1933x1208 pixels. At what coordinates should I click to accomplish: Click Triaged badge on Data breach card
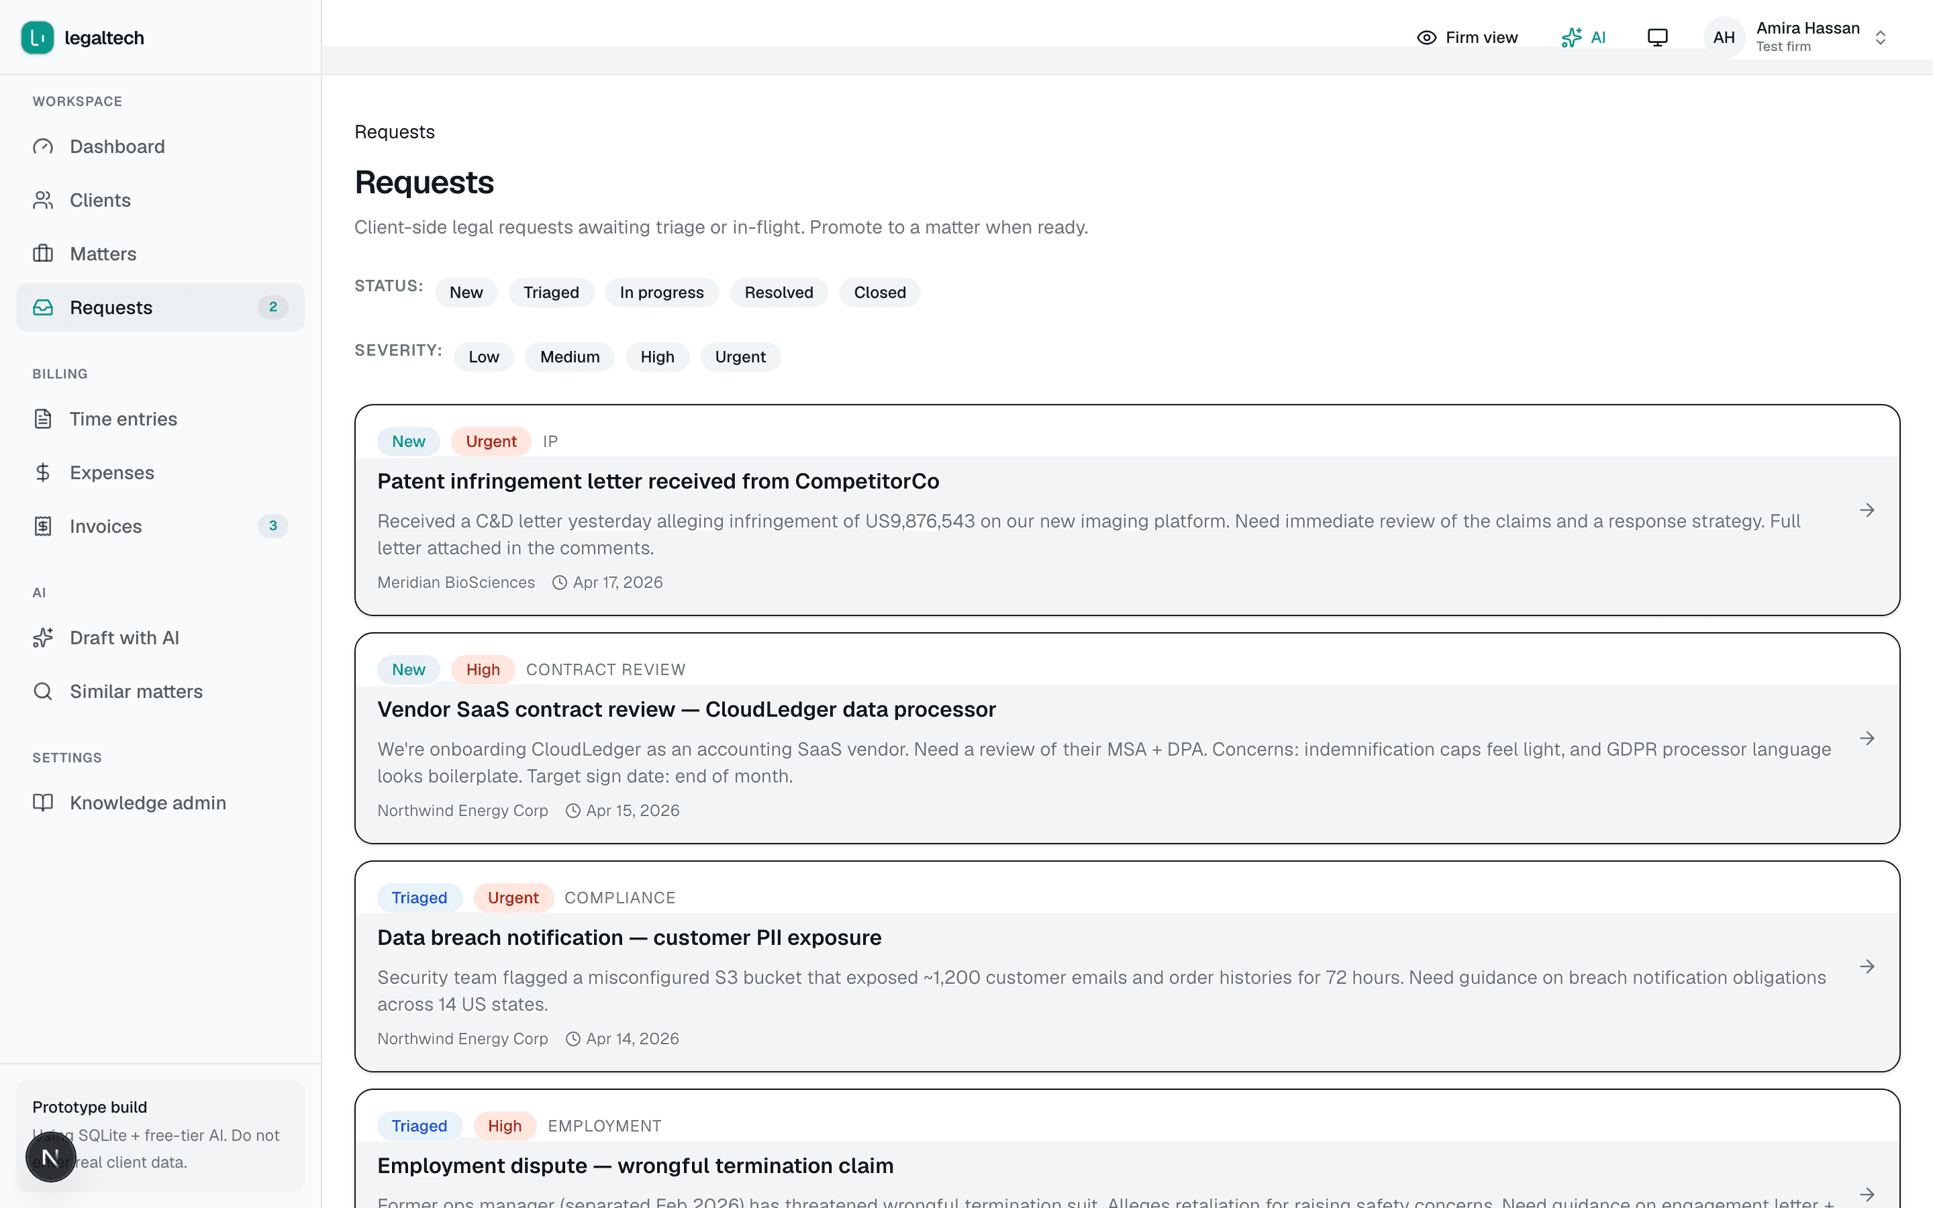[x=419, y=898]
